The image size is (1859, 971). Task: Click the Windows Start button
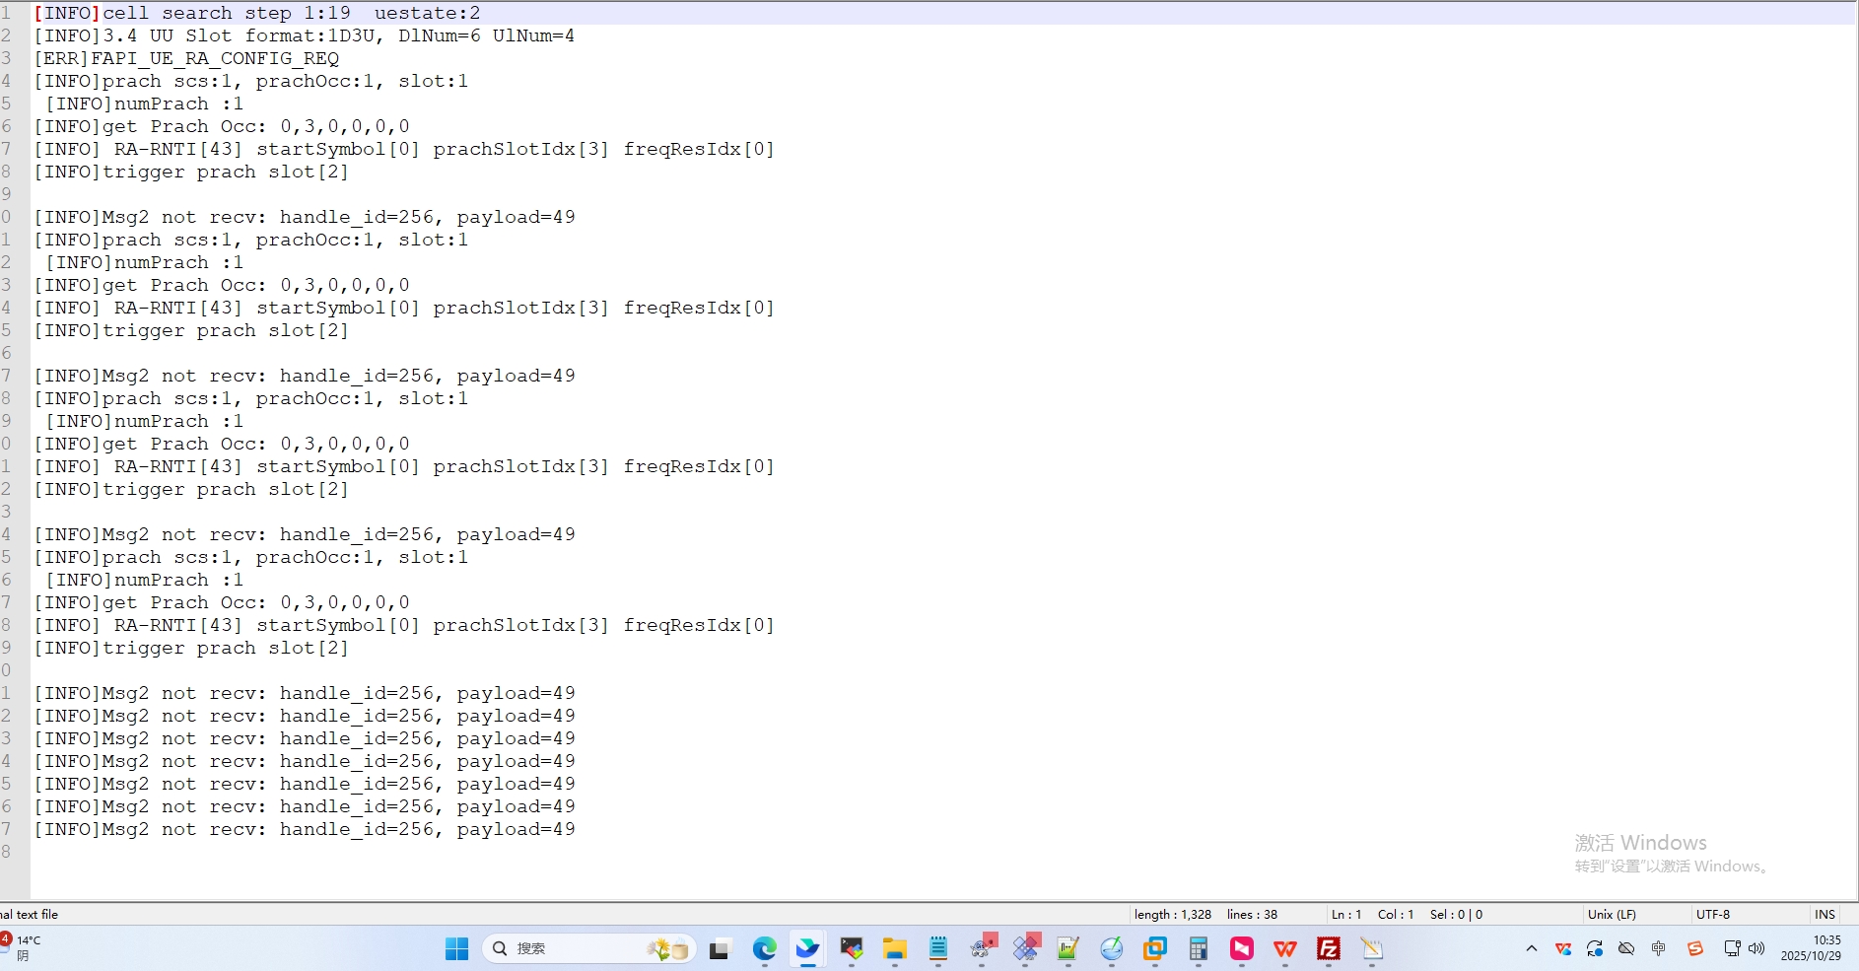(x=456, y=948)
